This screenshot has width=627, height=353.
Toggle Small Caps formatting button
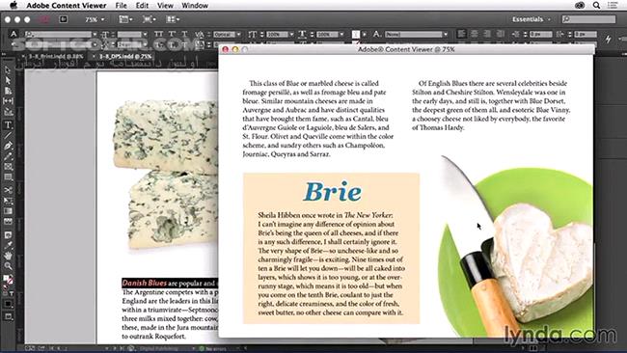[x=172, y=35]
